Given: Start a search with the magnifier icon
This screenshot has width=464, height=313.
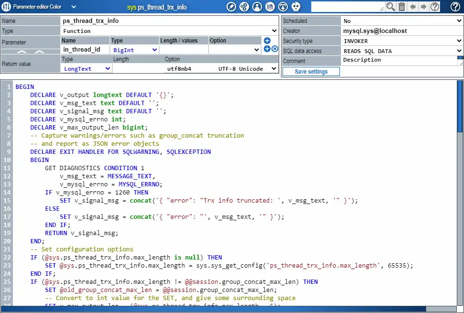Looking at the screenshot, I should click(391, 7).
